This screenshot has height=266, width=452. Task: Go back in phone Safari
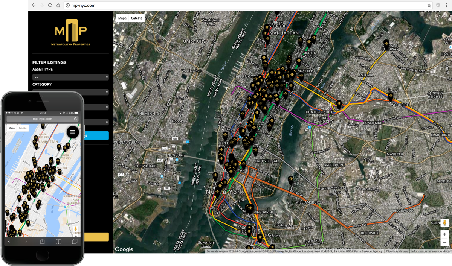tap(9, 242)
